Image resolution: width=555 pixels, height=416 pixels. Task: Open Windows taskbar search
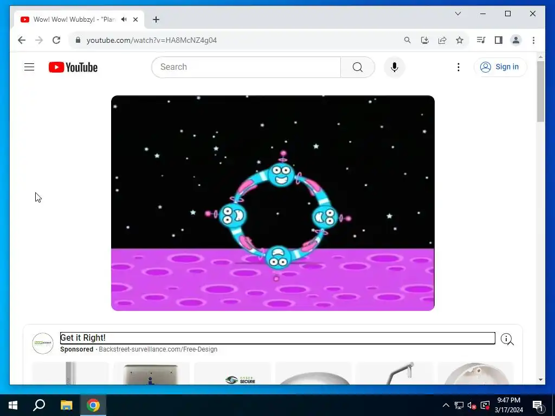tap(39, 405)
